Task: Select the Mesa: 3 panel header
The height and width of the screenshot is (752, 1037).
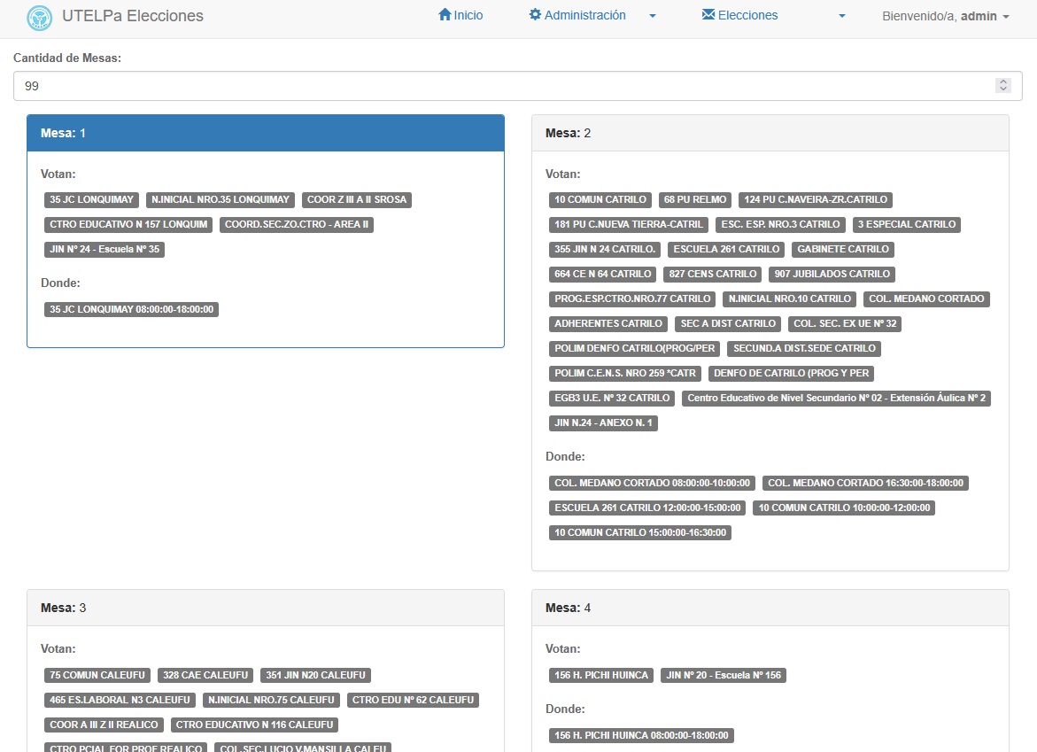Action: point(266,608)
